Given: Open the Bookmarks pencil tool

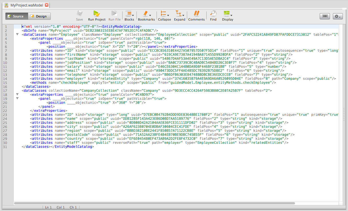Looking at the screenshot, I should (x=146, y=14).
